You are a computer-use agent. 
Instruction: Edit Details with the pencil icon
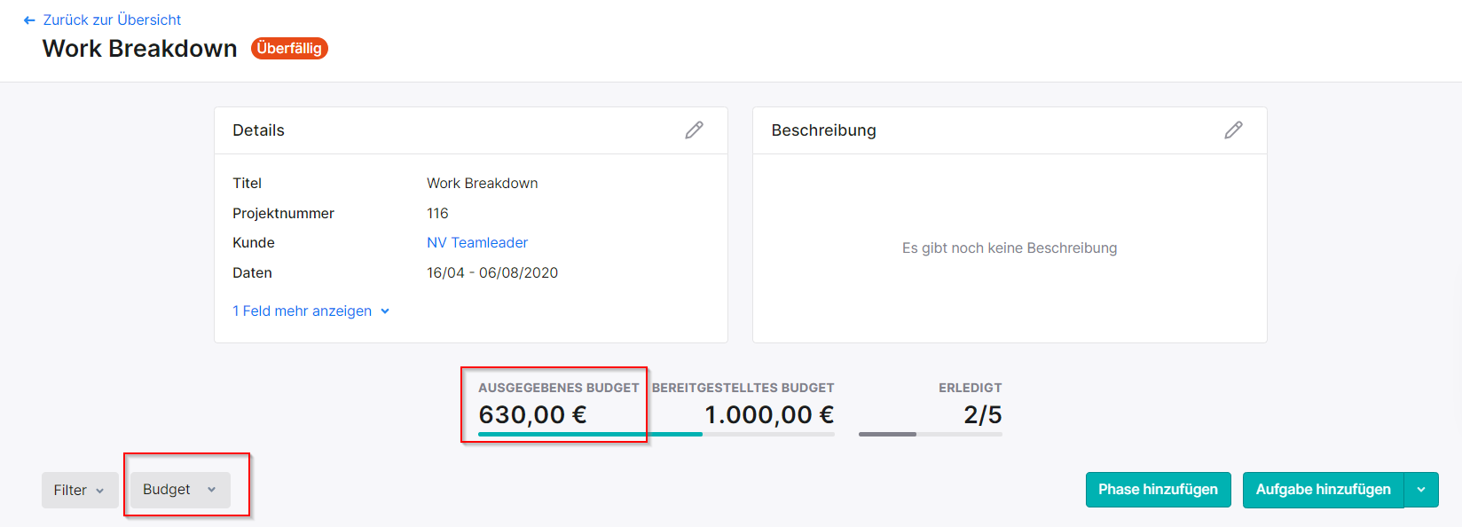[x=694, y=130]
